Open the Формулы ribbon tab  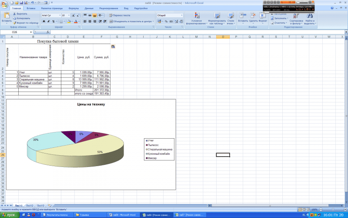point(74,8)
